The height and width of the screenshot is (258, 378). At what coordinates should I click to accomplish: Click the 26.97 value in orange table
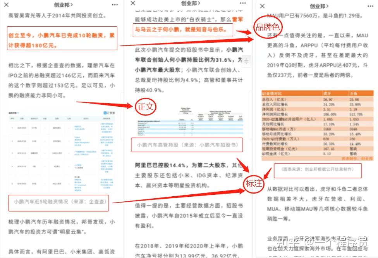pos(328,99)
